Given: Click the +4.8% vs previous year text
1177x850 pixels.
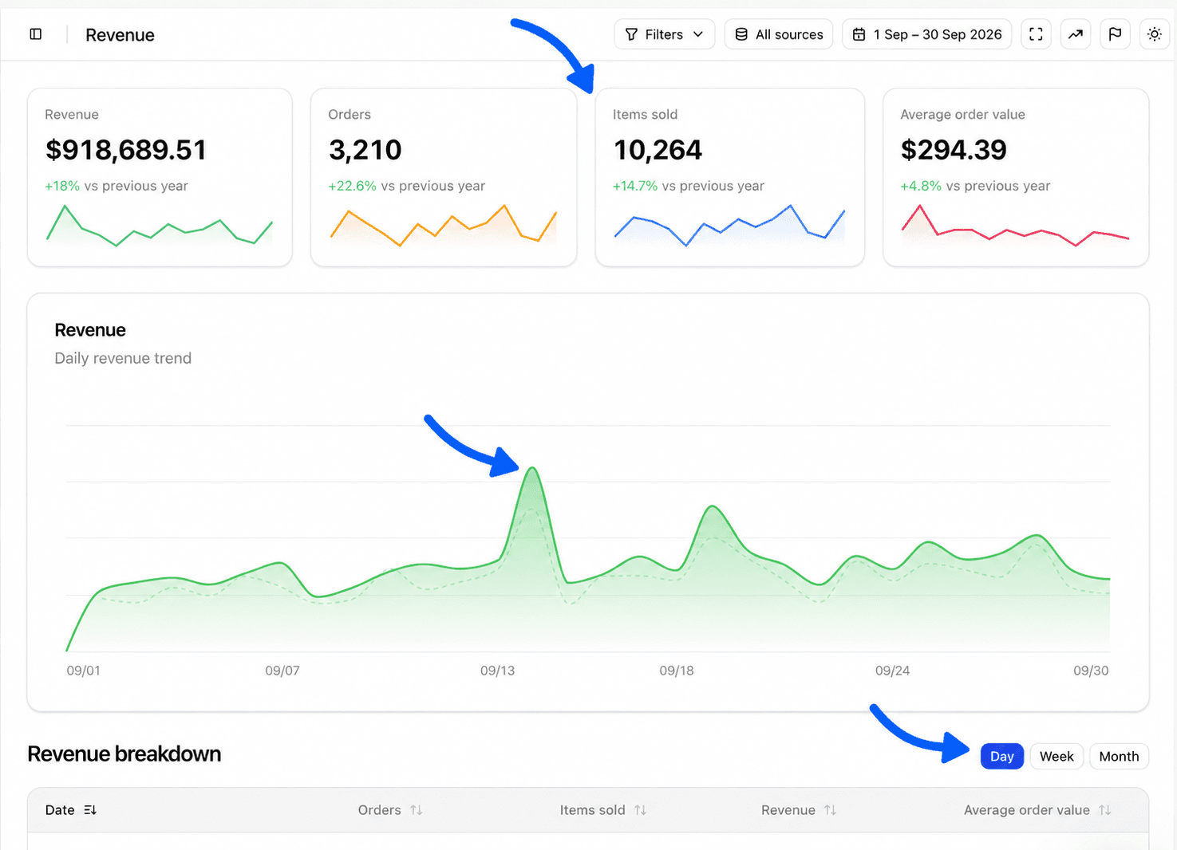Looking at the screenshot, I should [x=975, y=186].
